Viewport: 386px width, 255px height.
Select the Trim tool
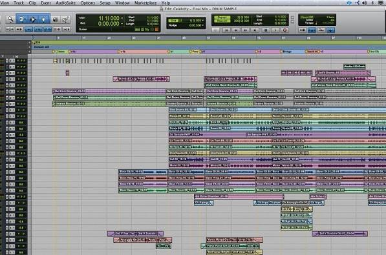tap(22, 19)
